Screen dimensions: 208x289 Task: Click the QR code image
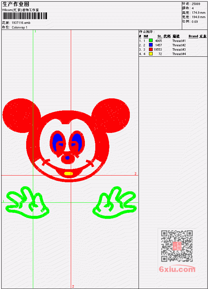tap(177, 246)
